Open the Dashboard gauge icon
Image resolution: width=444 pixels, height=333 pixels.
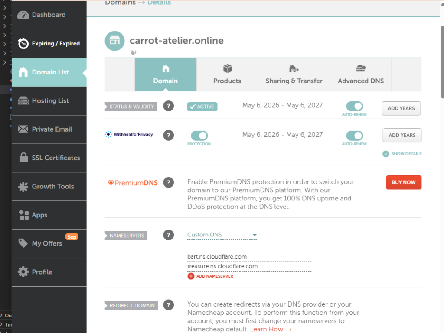pyautogui.click(x=23, y=15)
